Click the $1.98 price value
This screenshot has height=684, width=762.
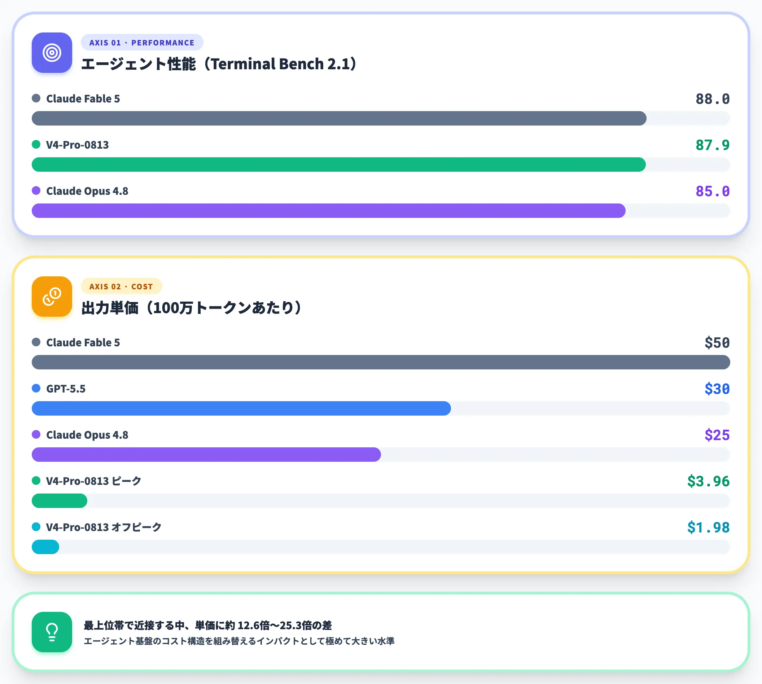708,528
